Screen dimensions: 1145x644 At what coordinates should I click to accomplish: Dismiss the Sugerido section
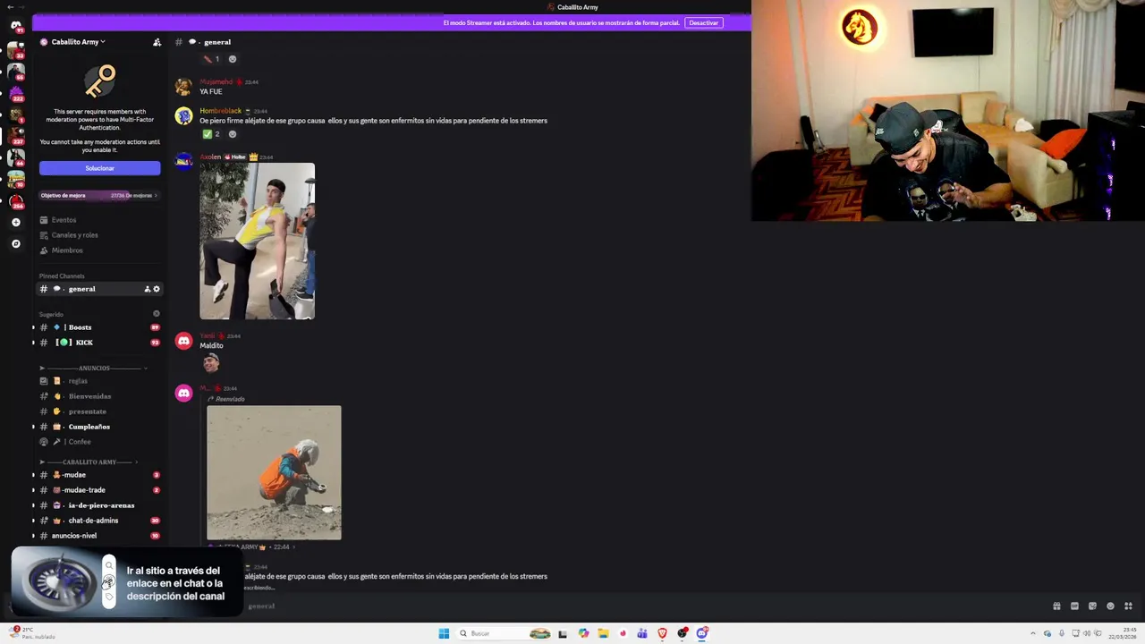click(157, 314)
